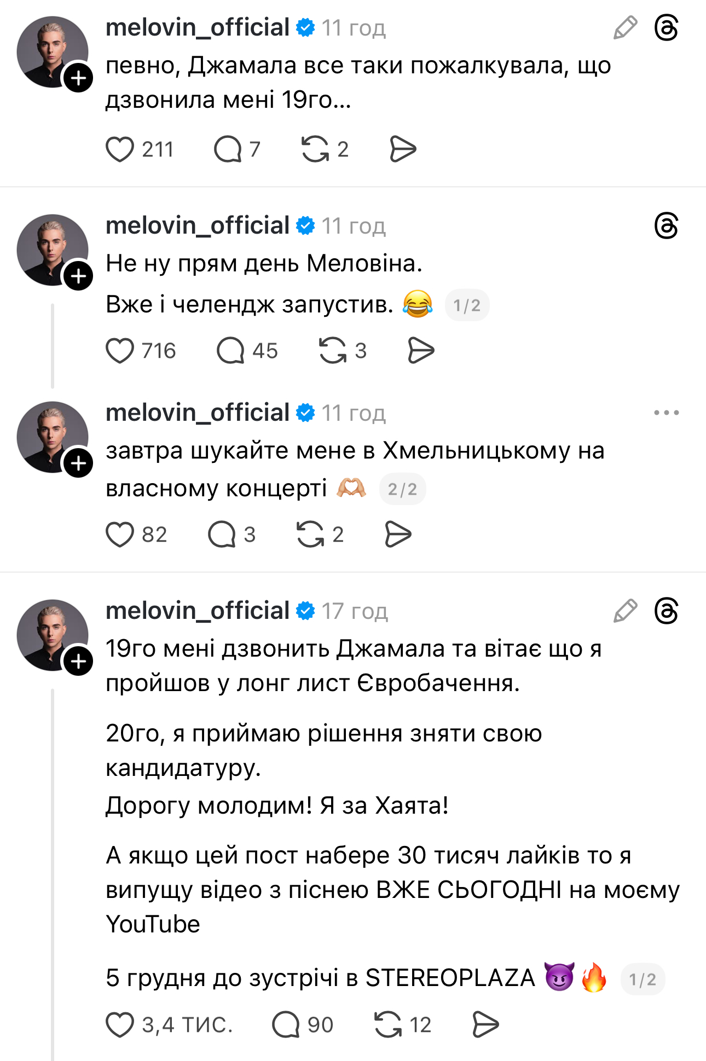Like the post with 3,4 тис. likes
The image size is (706, 1061).
click(120, 1025)
